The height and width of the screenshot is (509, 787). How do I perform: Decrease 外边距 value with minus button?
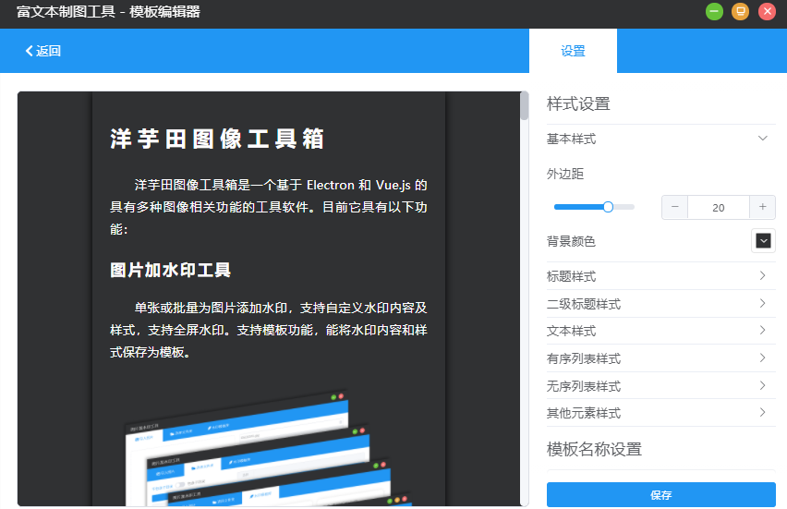(674, 207)
